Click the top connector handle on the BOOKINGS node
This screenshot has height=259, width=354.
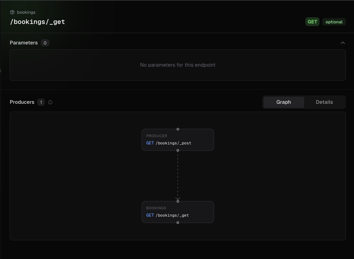tap(178, 201)
